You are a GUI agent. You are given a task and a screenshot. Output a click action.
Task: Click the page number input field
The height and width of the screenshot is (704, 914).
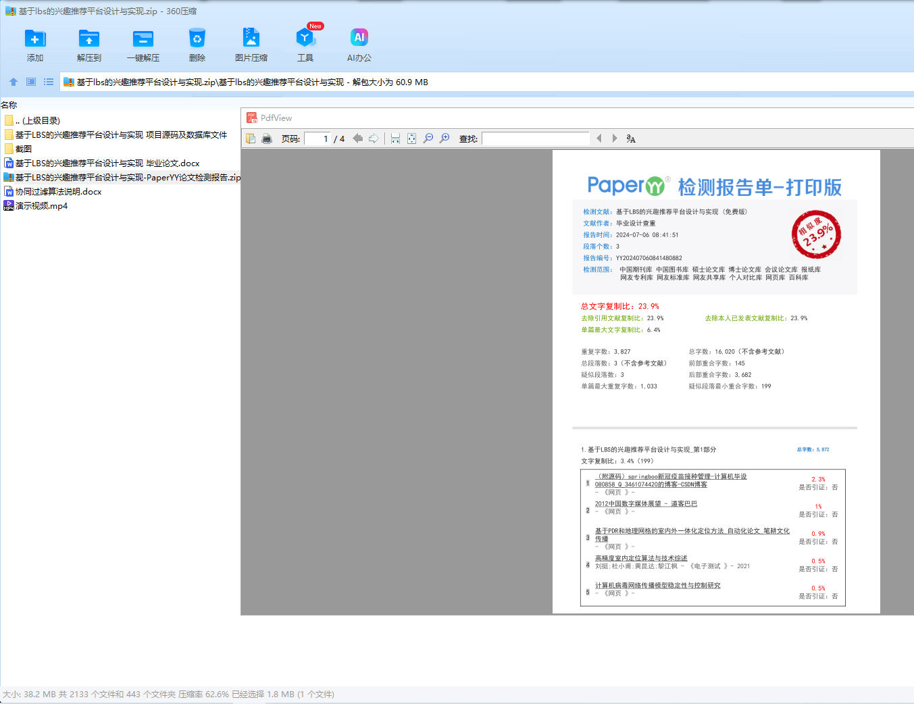[x=317, y=139]
